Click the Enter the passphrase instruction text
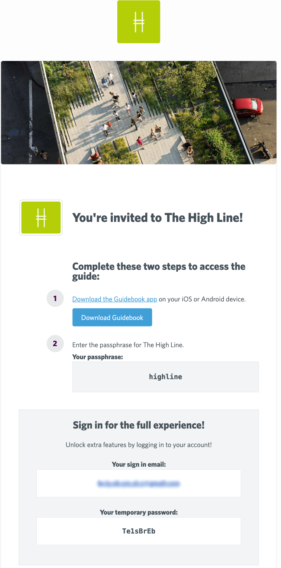This screenshot has width=281, height=568. click(128, 345)
